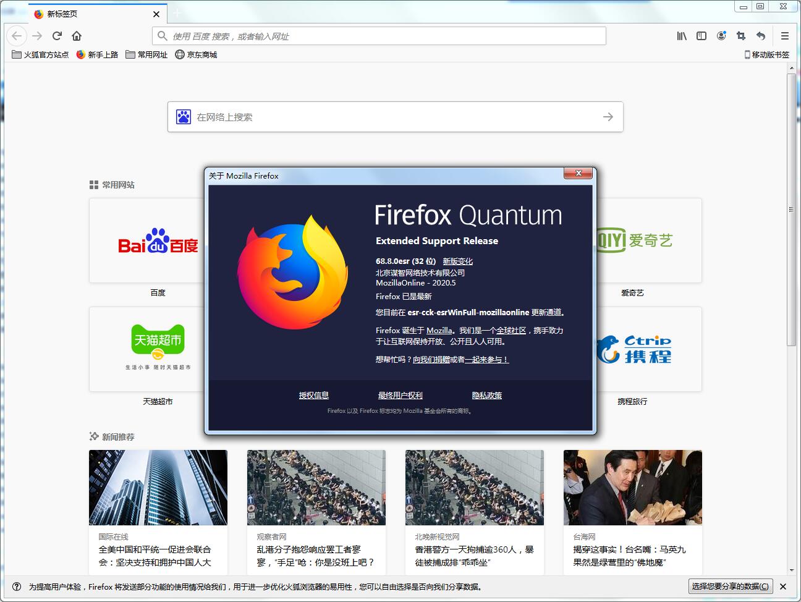Click the 一起来参与 link

(487, 360)
